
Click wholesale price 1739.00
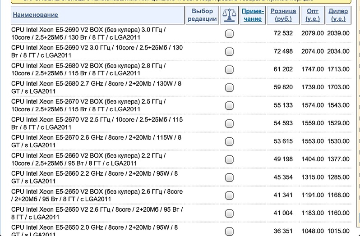click(x=313, y=87)
